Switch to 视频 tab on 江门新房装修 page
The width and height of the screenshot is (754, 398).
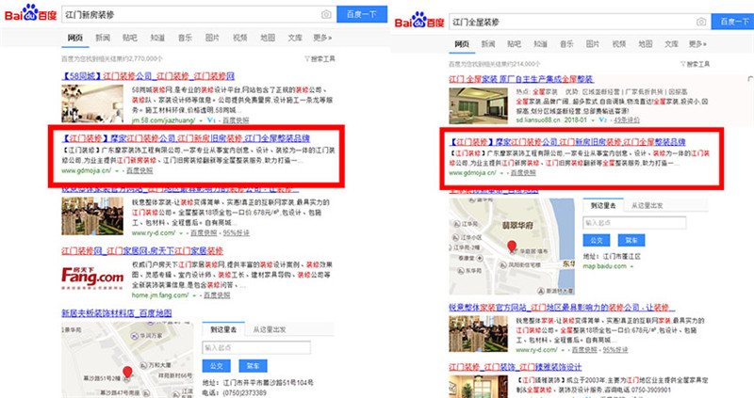(239, 38)
